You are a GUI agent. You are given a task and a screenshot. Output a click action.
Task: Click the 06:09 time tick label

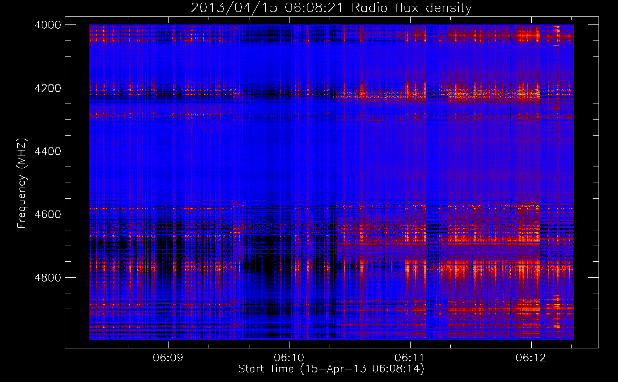(168, 358)
